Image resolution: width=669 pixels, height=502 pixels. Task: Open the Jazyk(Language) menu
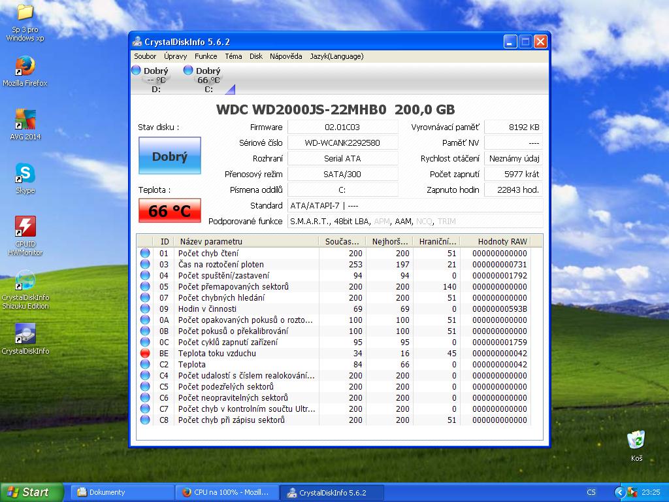(x=336, y=56)
